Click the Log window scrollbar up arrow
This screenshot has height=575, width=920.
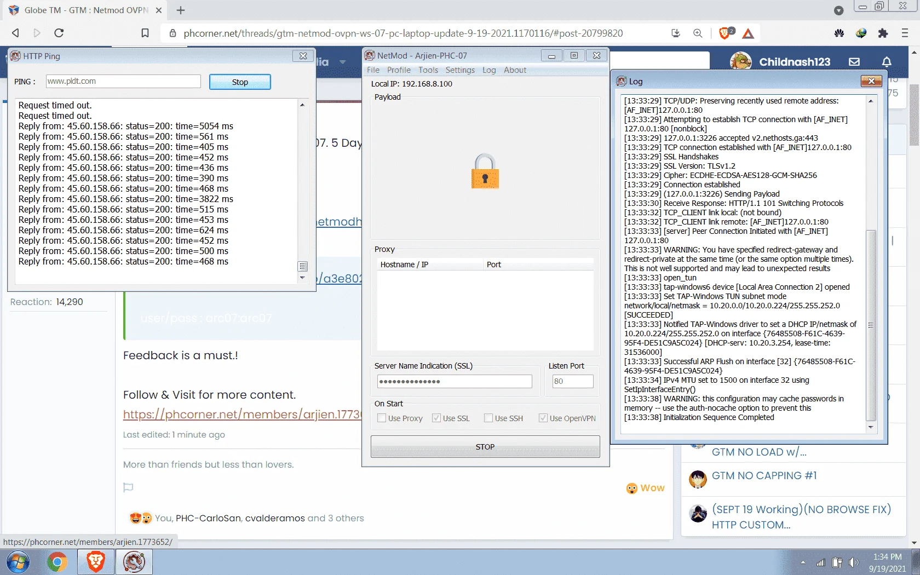click(x=871, y=101)
